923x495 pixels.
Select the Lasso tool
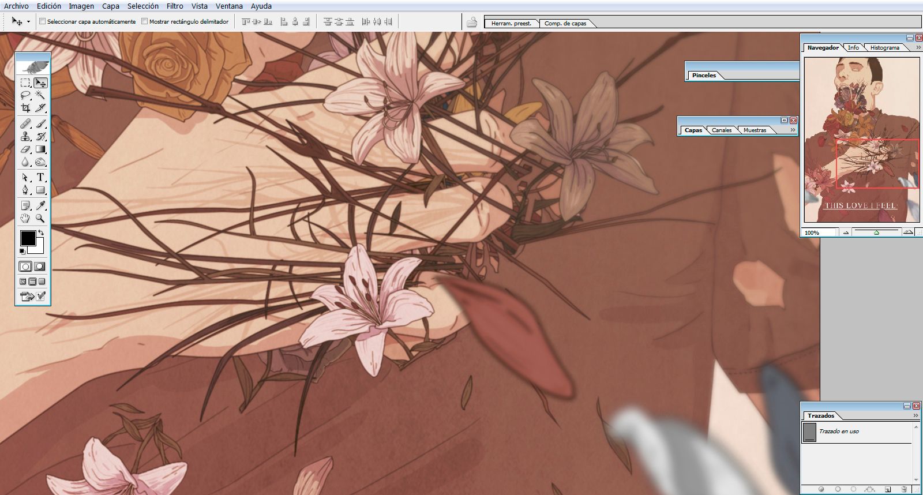(25, 95)
